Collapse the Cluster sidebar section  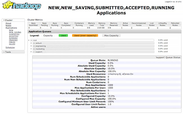(x=9, y=20)
